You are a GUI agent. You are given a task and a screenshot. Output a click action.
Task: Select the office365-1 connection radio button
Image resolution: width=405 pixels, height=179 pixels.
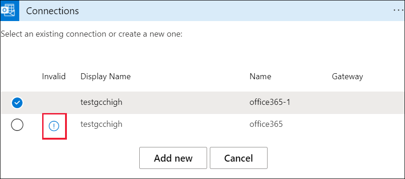click(x=17, y=103)
